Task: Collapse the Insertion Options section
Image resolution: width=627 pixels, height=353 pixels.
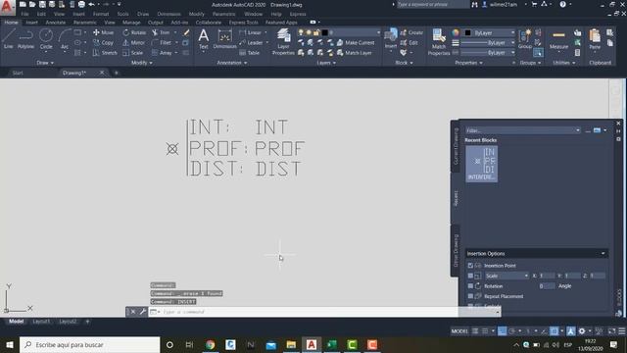Action: [x=603, y=253]
